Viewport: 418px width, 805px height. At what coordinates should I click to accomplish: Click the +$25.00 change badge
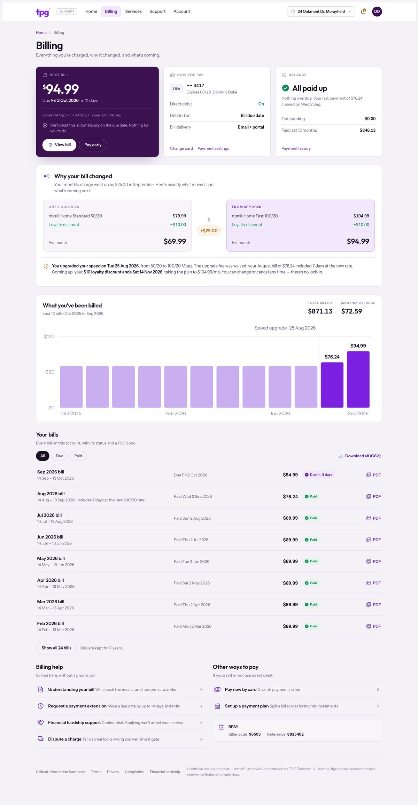point(209,231)
